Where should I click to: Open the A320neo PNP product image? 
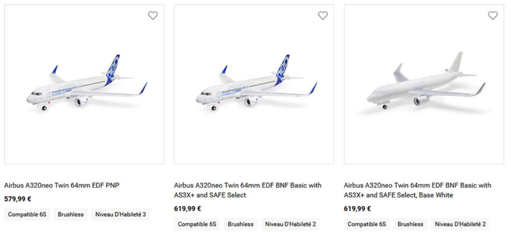click(x=84, y=85)
